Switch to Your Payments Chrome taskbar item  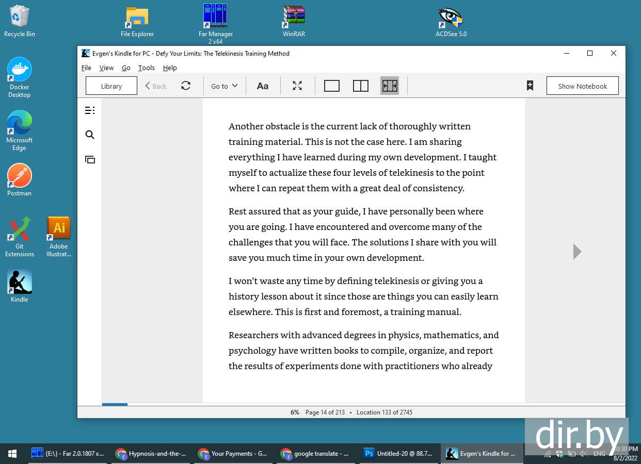[x=233, y=454]
